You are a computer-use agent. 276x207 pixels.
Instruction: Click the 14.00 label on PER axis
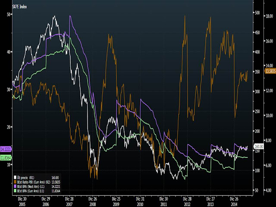coord(269,66)
